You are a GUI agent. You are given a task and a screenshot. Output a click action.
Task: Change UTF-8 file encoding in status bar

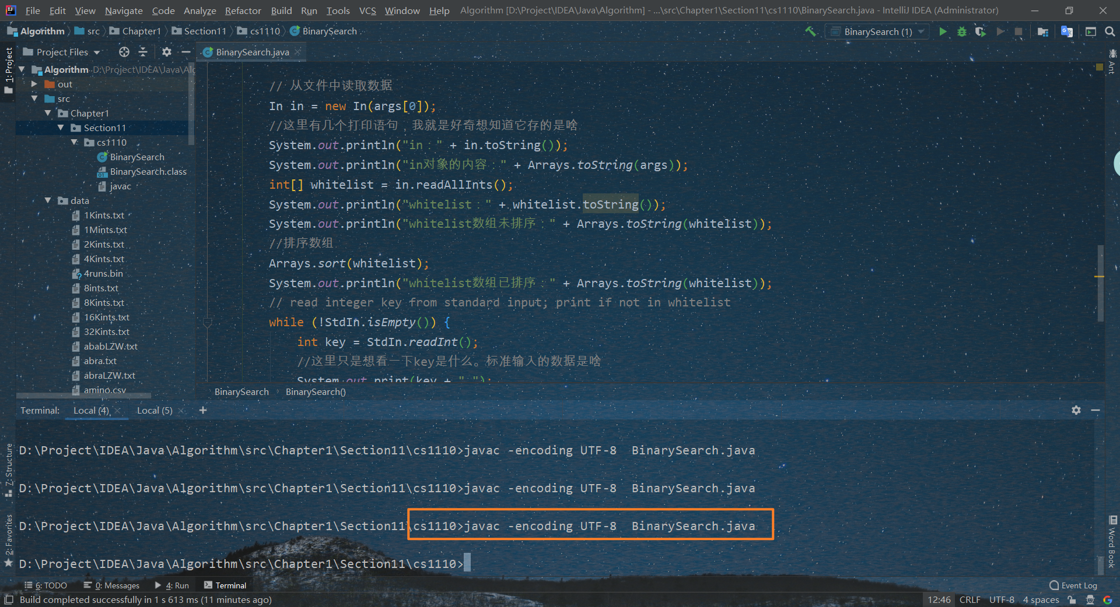pyautogui.click(x=1002, y=599)
